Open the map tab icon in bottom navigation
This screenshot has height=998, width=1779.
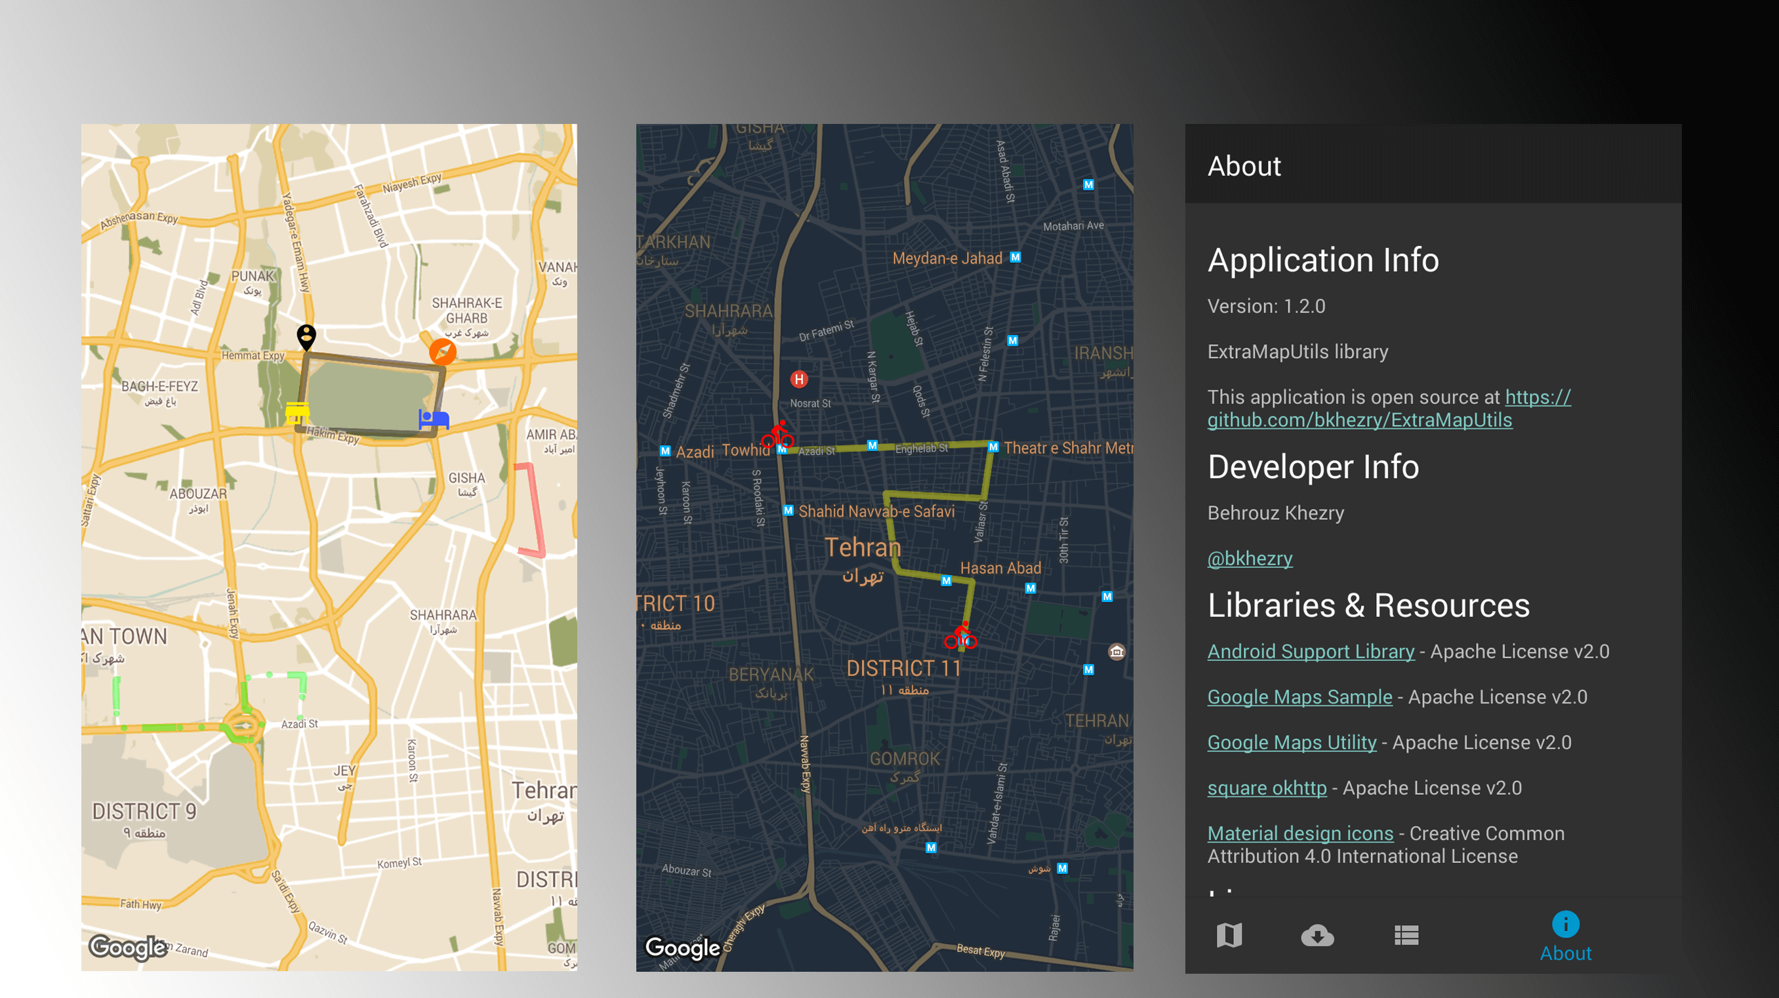click(1229, 935)
